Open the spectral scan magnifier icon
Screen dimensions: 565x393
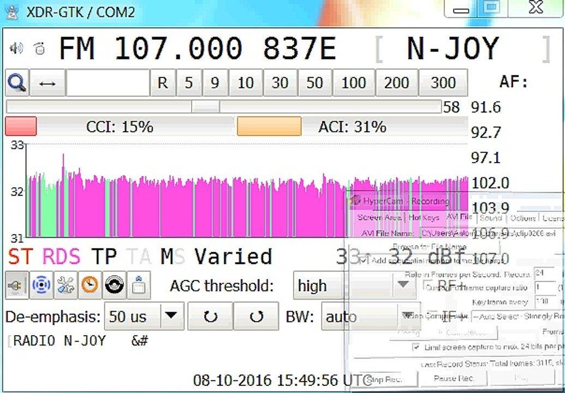[17, 83]
